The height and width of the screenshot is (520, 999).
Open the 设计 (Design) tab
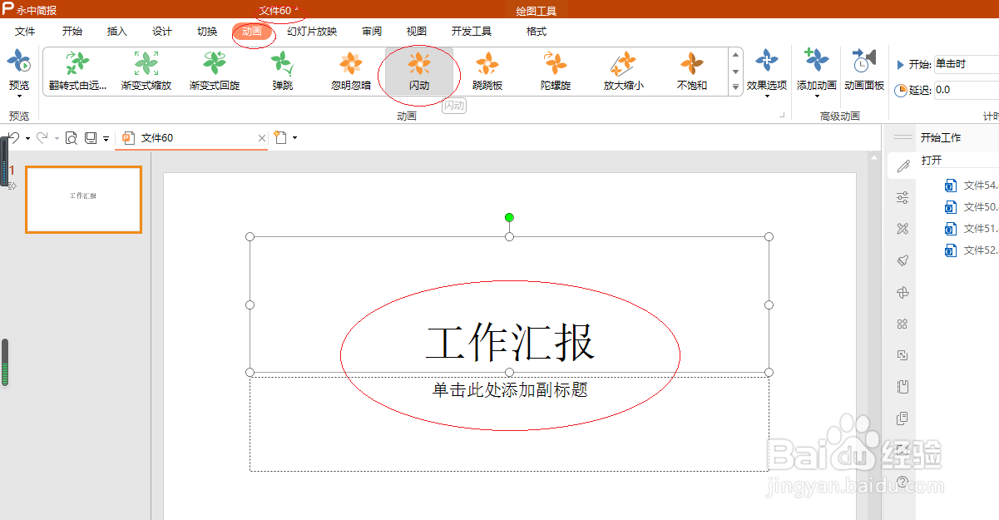click(161, 32)
